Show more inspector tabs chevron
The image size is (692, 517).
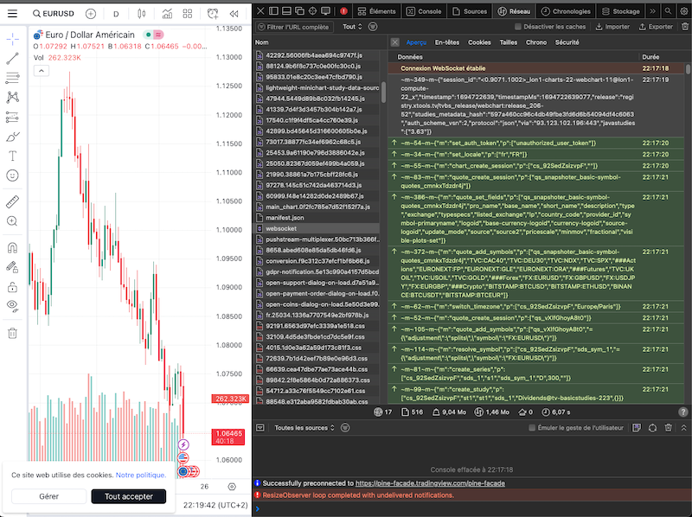(653, 11)
